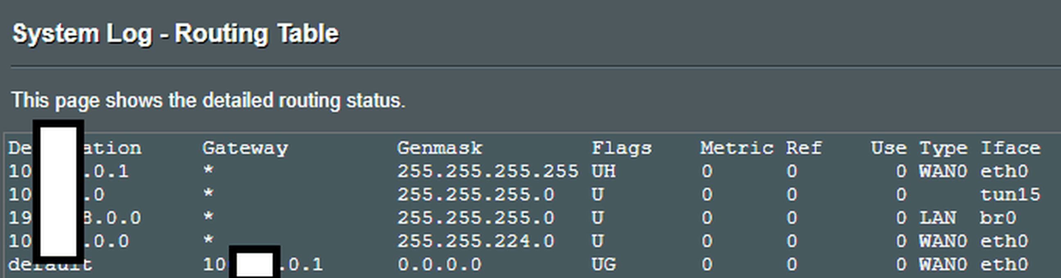Image resolution: width=1061 pixels, height=278 pixels.
Task: Click the UG flag entry
Action: coord(604,265)
